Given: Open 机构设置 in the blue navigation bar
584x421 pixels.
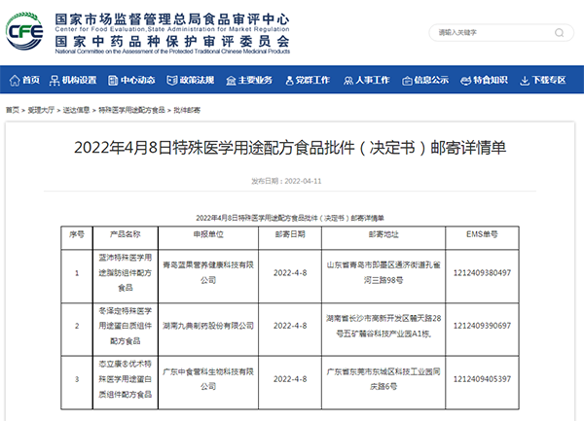Looking at the screenshot, I should click(80, 80).
